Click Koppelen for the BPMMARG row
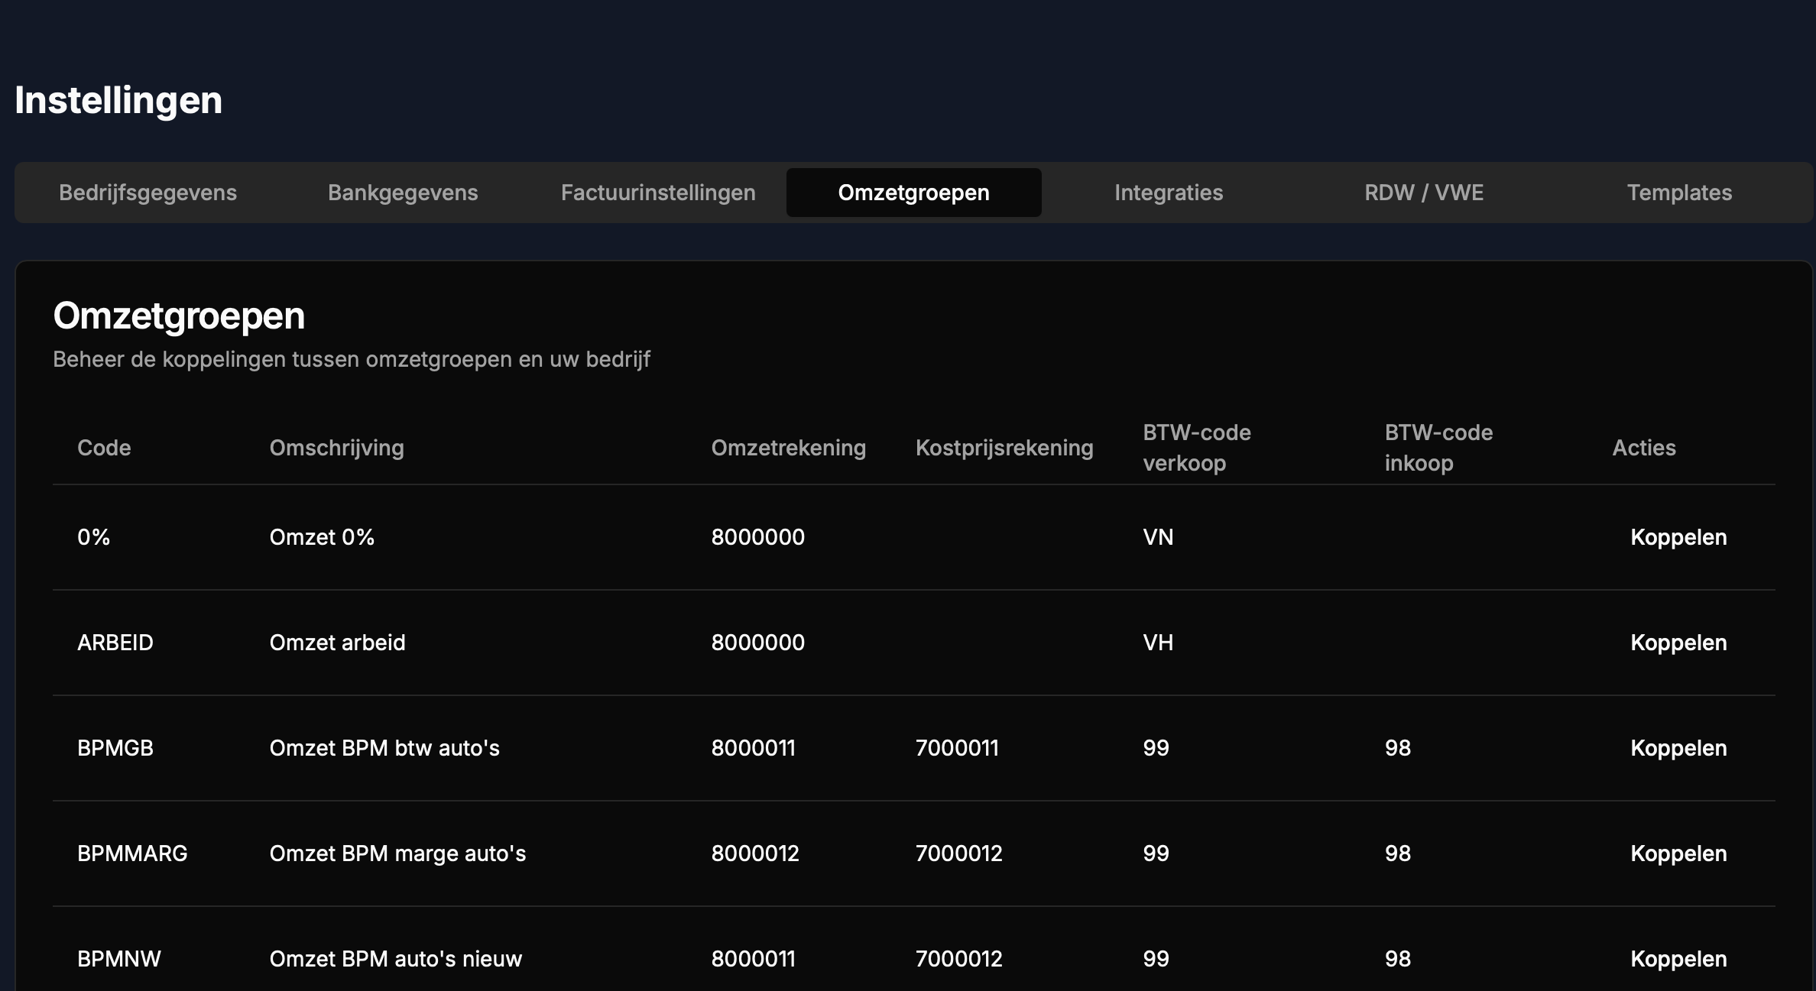Screen dimensions: 1816x991 tap(1678, 853)
